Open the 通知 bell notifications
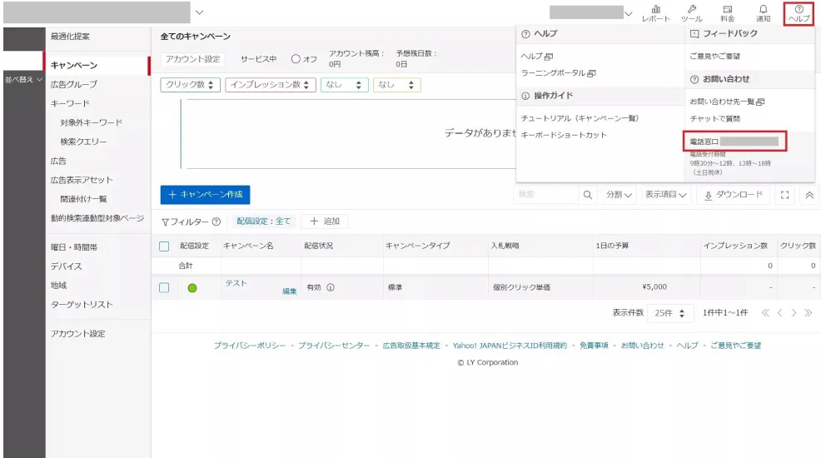The height and width of the screenshot is (458, 821). [763, 12]
